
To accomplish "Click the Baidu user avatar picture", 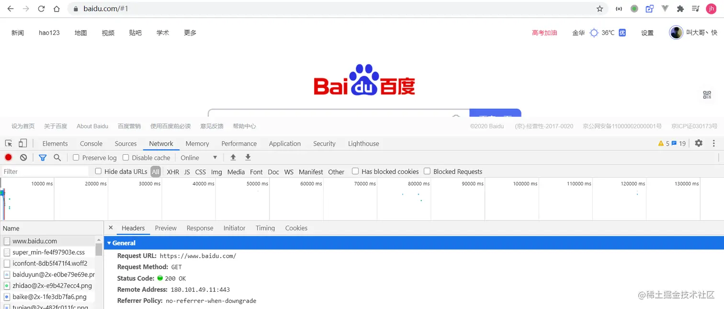I will click(x=676, y=33).
